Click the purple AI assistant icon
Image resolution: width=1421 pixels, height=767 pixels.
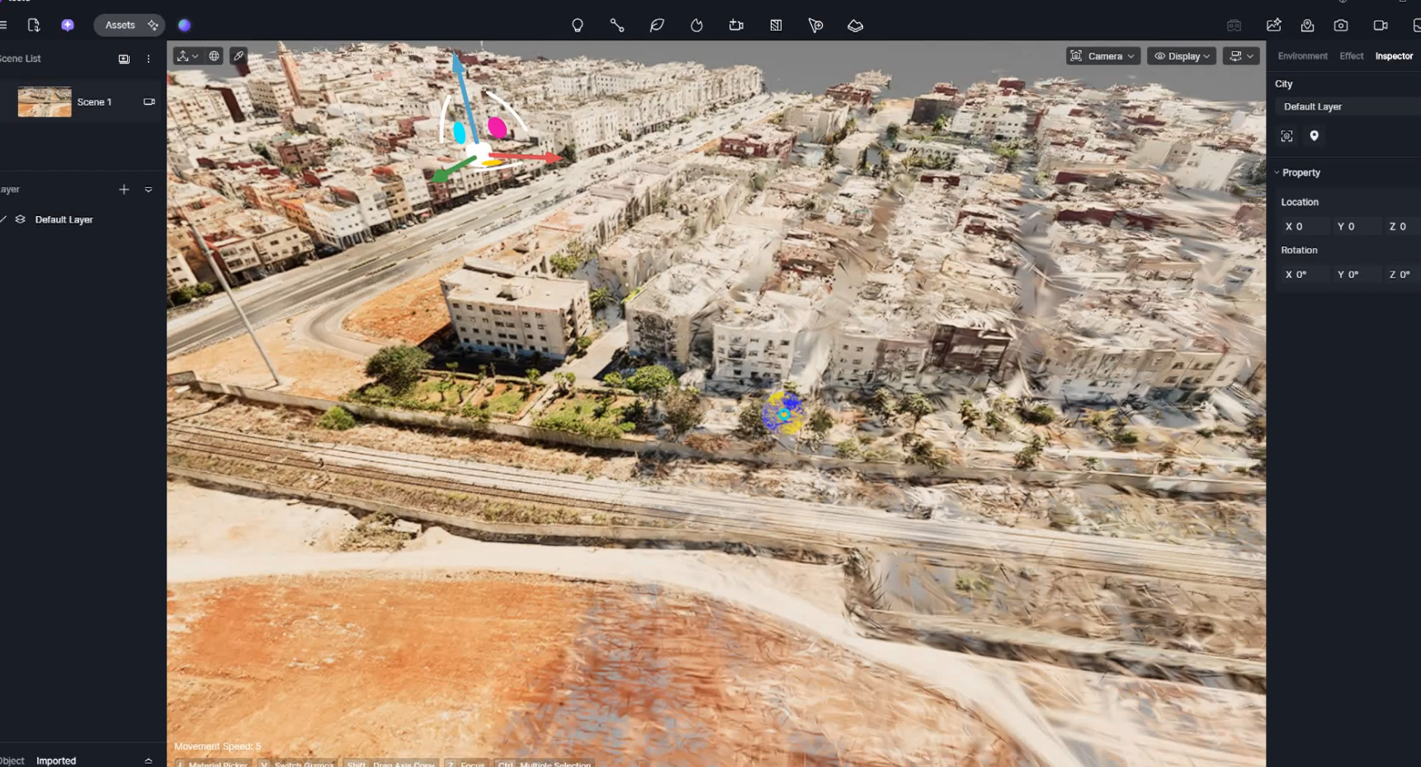68,26
